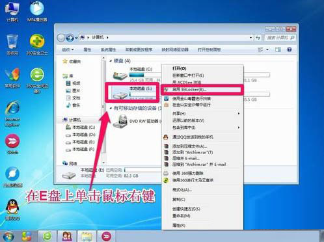Open the Internet Explorer desktop icon

pyautogui.click(x=12, y=114)
